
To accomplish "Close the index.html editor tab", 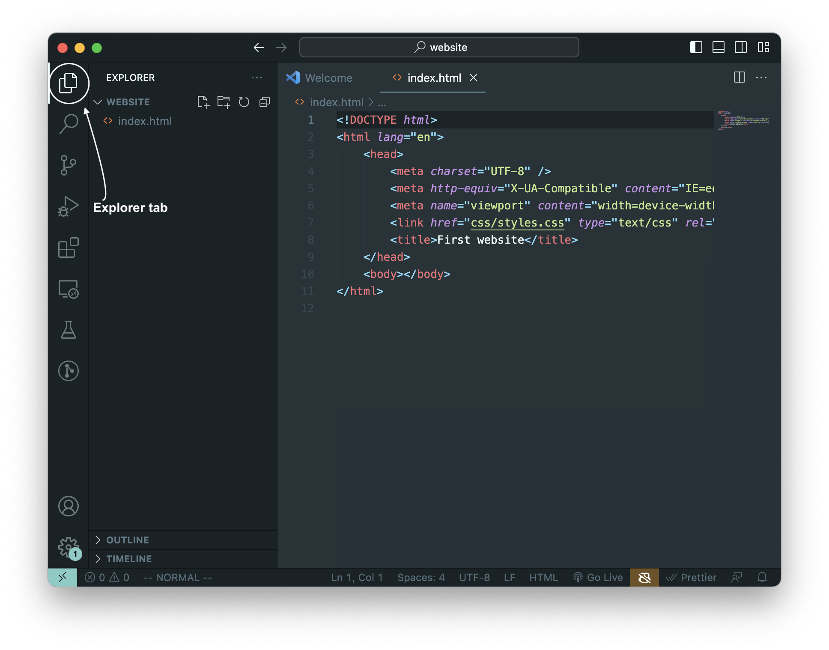I will click(x=474, y=78).
